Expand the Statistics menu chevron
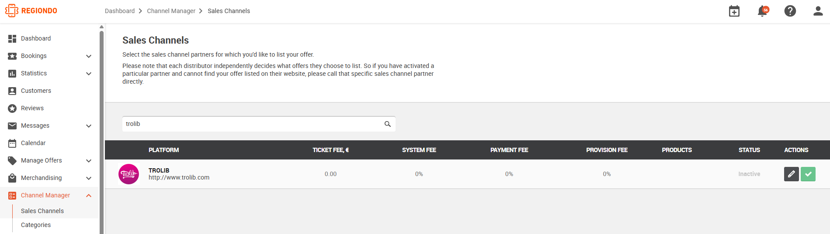Viewport: 830px width, 234px height. [89, 74]
